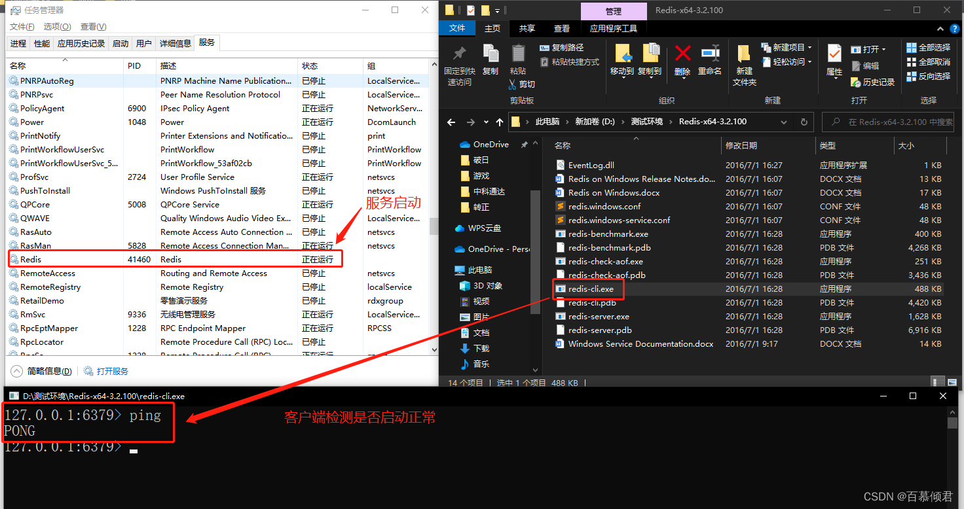Select 下载 in the navigation pane

[x=475, y=349]
